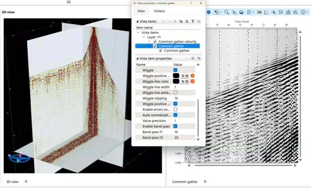Collapse Layer #1 tree node
Viewport: 312px width, 188px height.
[144, 37]
